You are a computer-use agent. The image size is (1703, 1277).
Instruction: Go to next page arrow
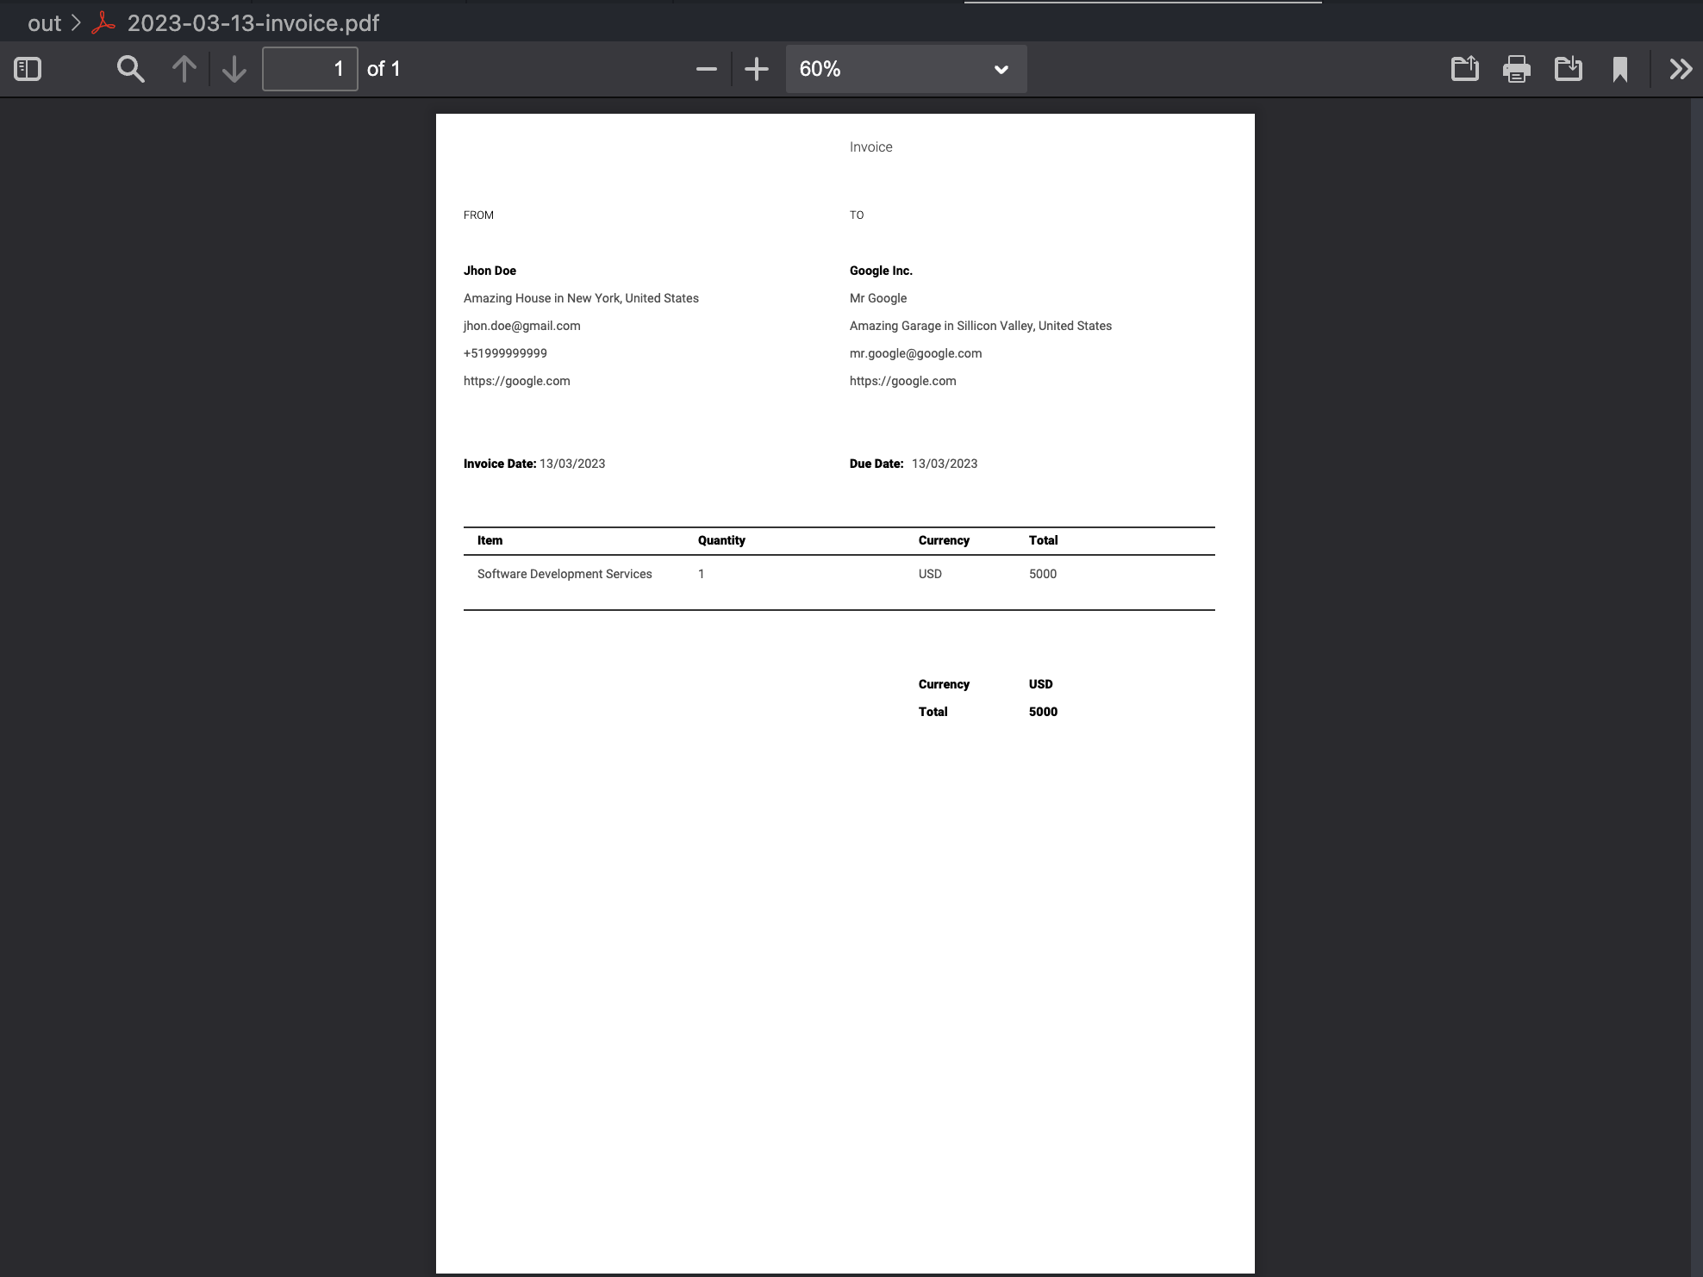[x=234, y=69]
